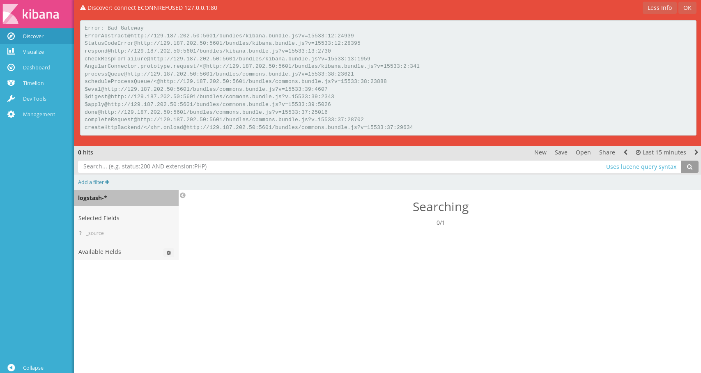Launch Dev Tools
The height and width of the screenshot is (373, 701).
[x=34, y=99]
